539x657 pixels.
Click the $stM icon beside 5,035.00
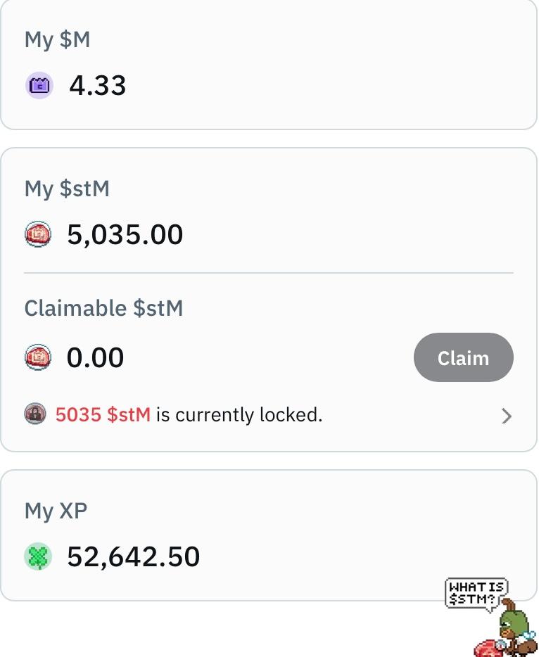pos(38,234)
